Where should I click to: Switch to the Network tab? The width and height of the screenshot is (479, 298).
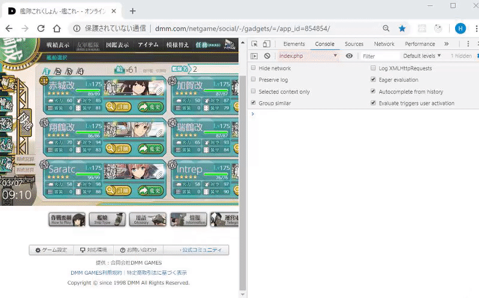click(x=384, y=44)
